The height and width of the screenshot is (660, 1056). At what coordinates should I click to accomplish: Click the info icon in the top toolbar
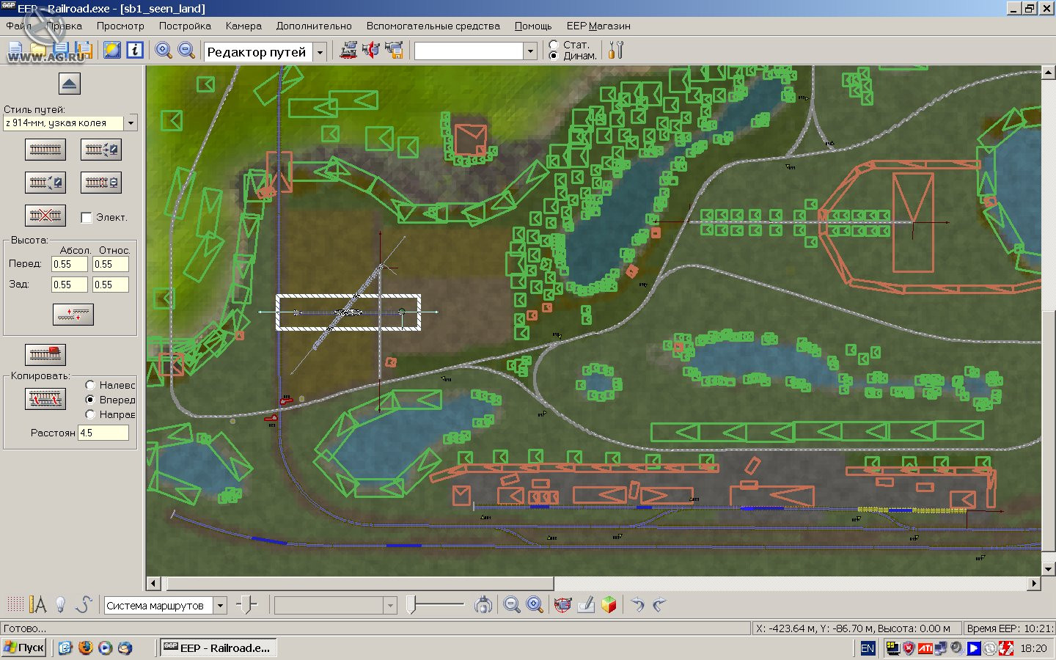coord(135,50)
